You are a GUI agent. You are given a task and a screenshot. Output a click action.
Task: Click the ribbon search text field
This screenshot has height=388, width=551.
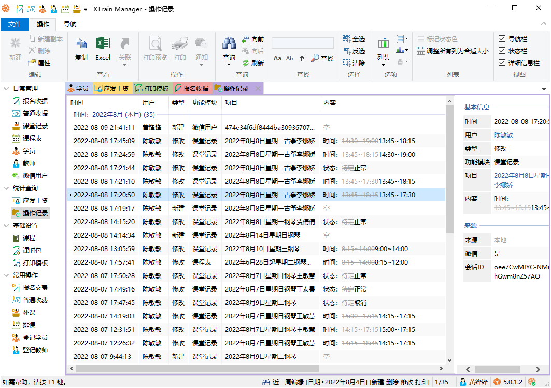point(303,43)
